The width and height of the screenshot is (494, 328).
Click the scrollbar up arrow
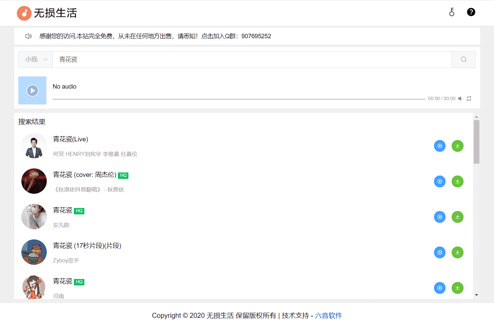476,117
